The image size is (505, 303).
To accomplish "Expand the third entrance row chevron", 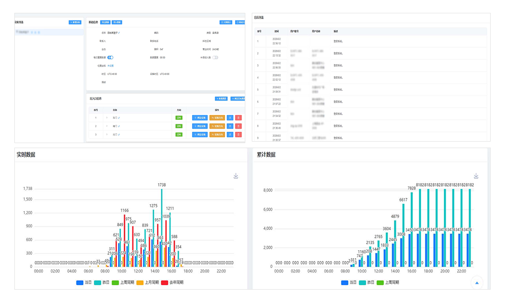I will tap(107, 135).
